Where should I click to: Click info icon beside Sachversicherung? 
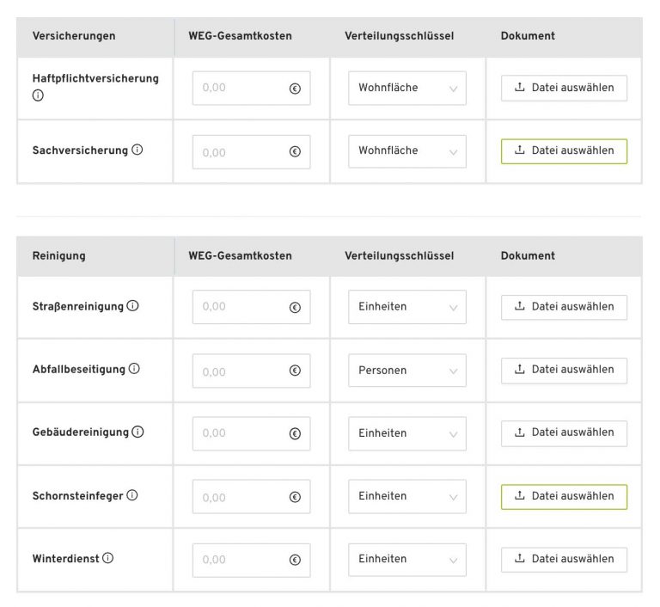137,150
